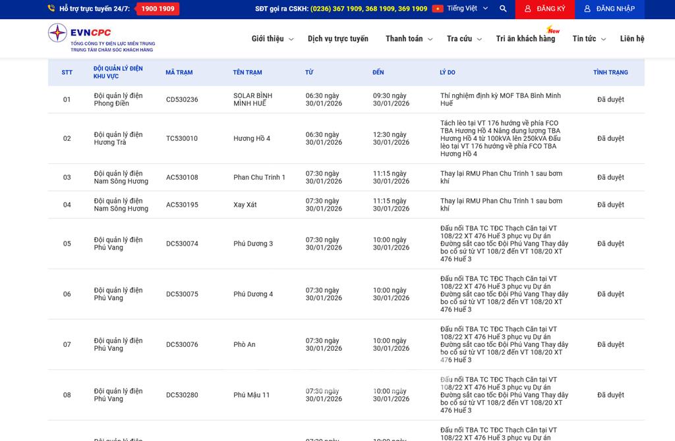Expand the Thanh toán menu
The width and height of the screenshot is (675, 441).
(409, 39)
